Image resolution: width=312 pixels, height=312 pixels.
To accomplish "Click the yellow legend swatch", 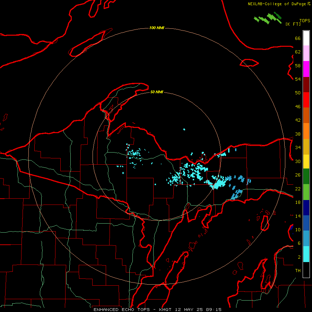I will tap(306, 162).
